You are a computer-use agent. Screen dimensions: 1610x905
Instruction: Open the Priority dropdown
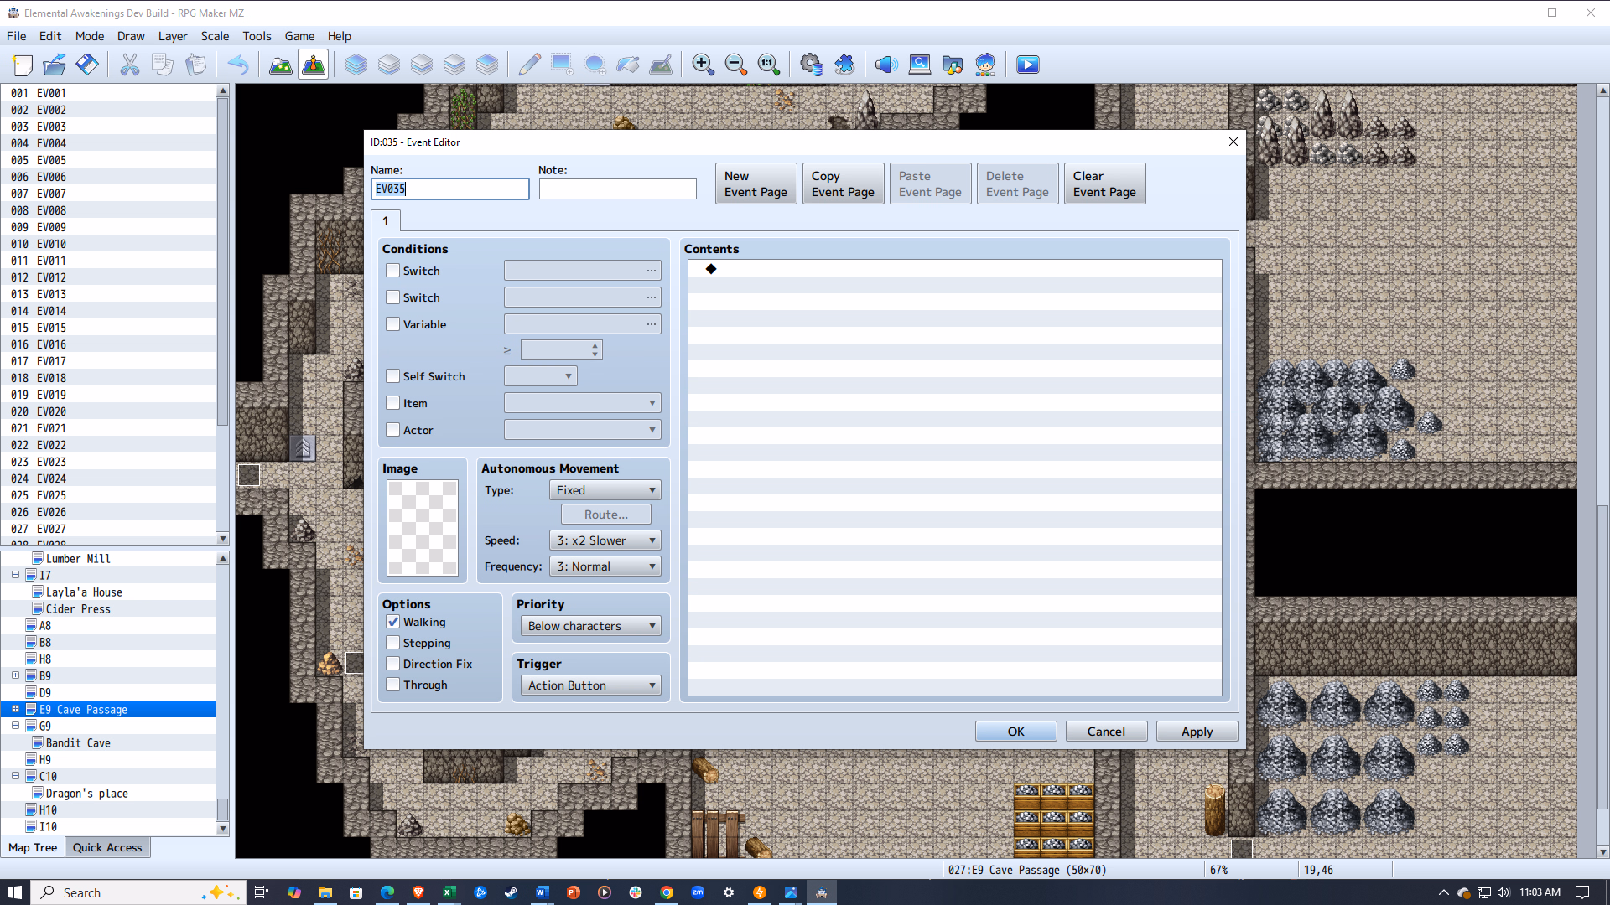[590, 626]
